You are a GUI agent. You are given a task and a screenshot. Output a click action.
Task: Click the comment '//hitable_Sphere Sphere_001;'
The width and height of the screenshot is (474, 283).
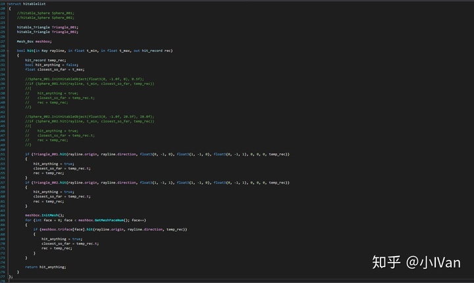[45, 13]
